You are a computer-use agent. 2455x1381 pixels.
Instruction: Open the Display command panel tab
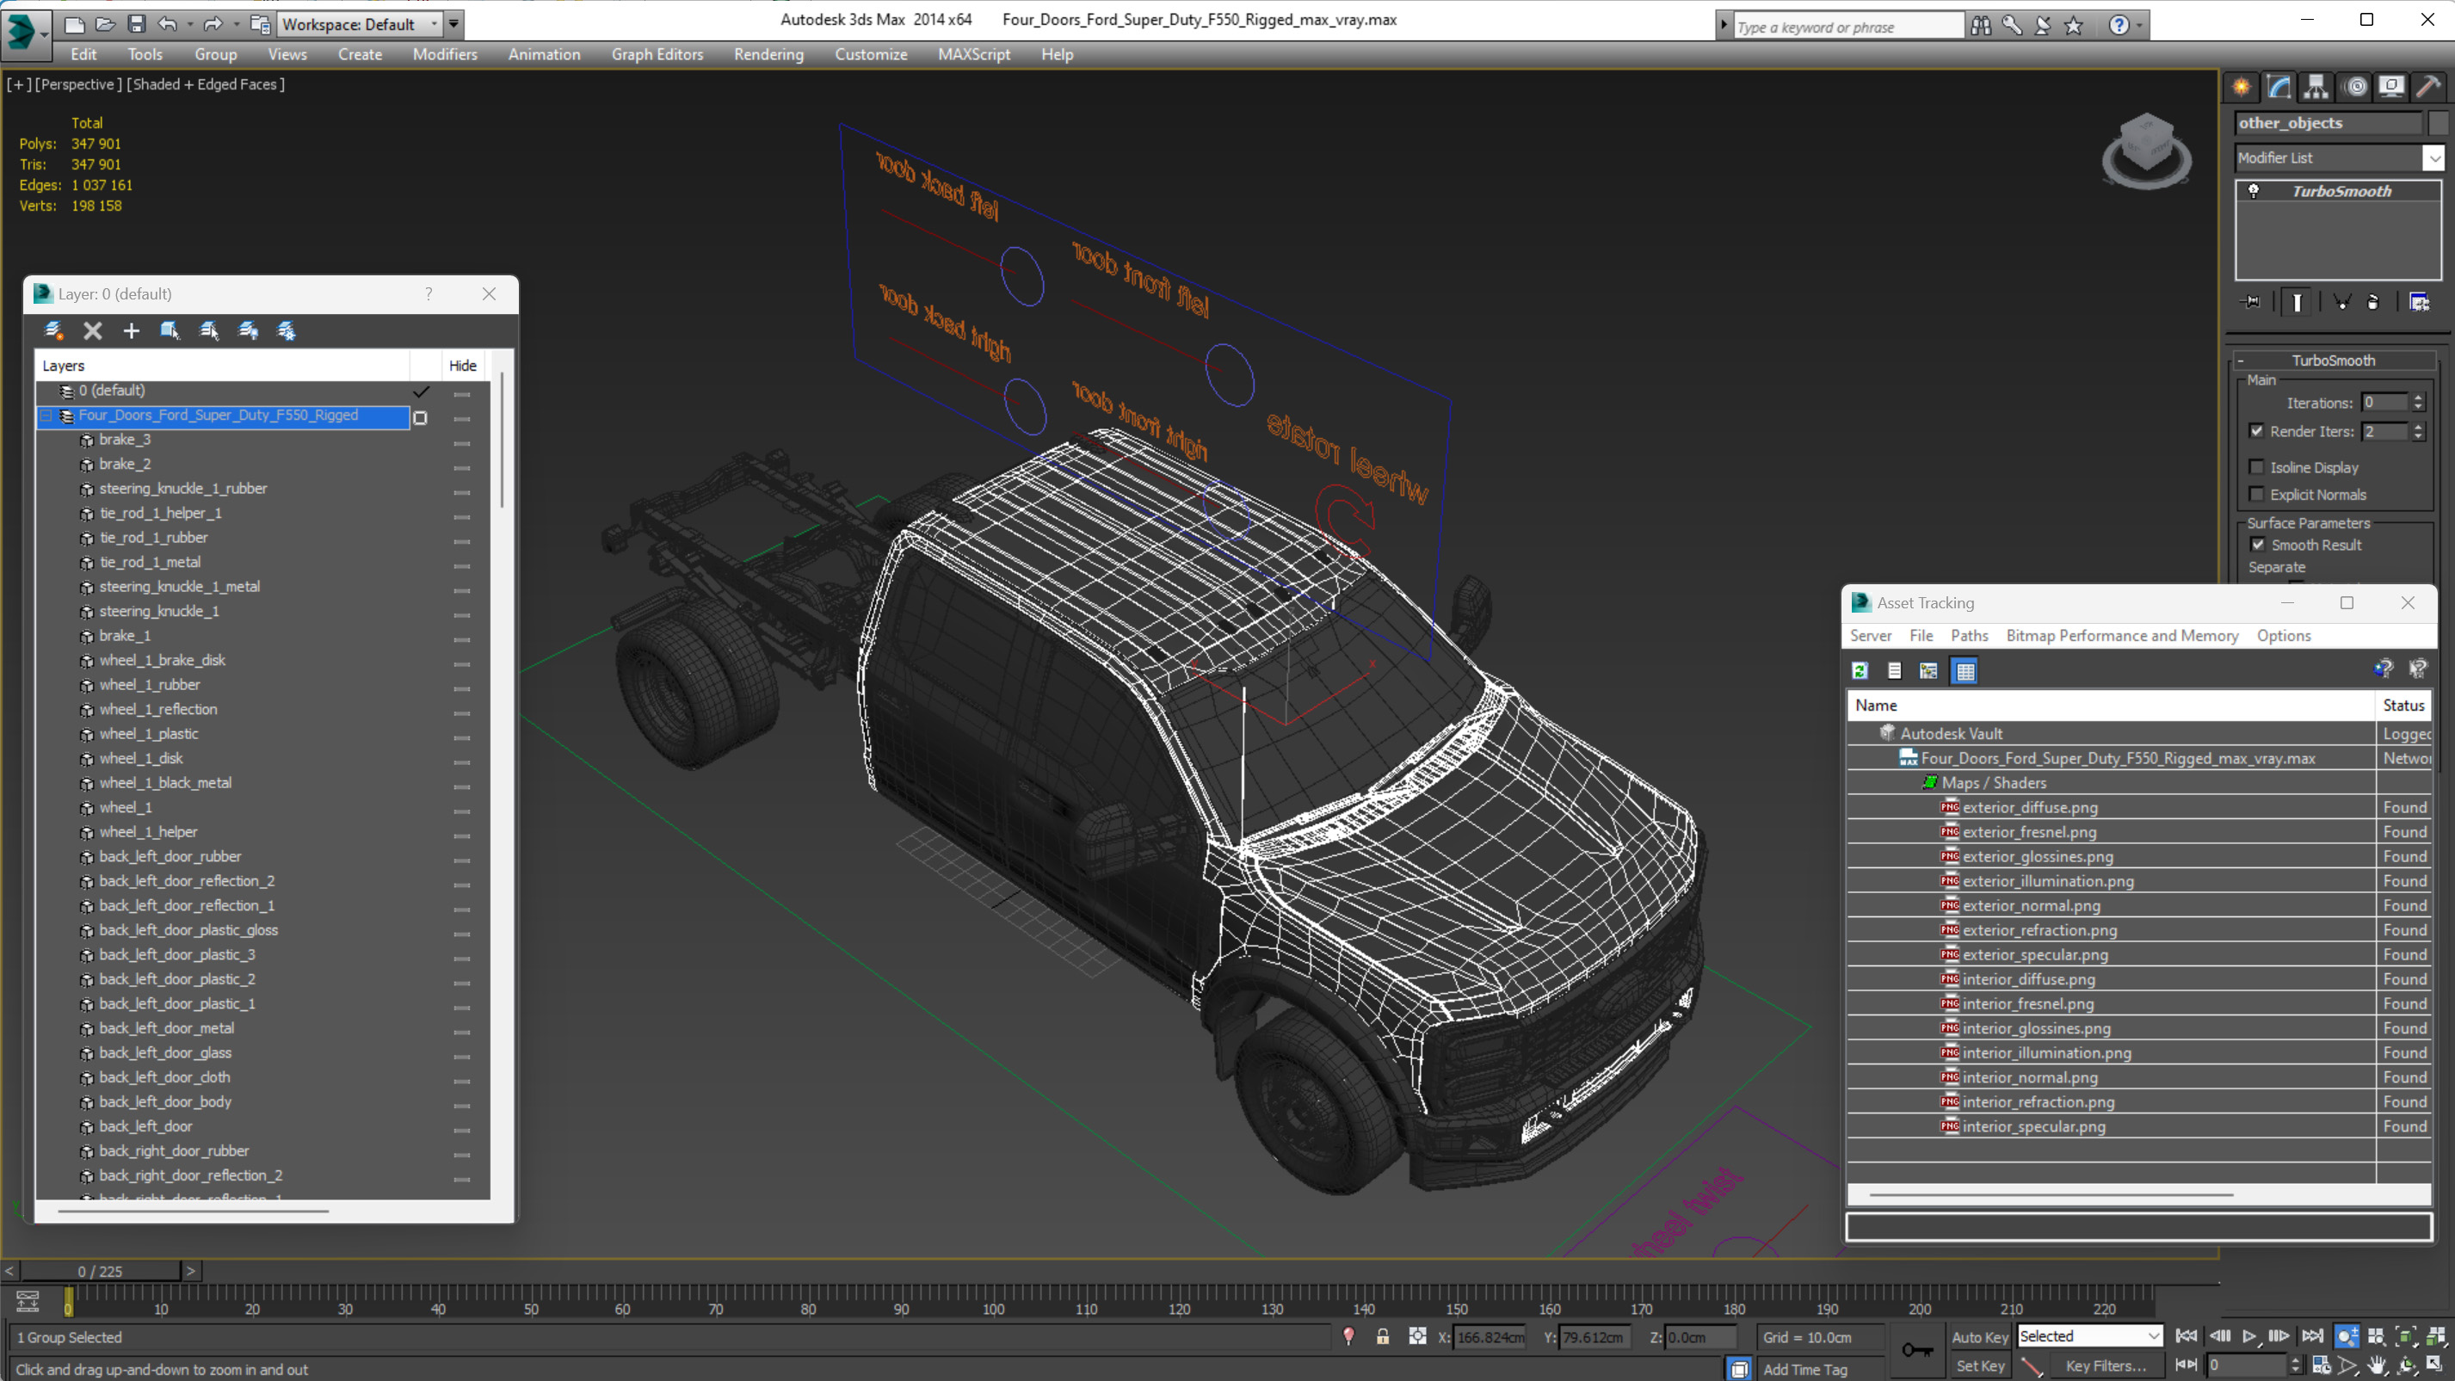click(x=2391, y=87)
